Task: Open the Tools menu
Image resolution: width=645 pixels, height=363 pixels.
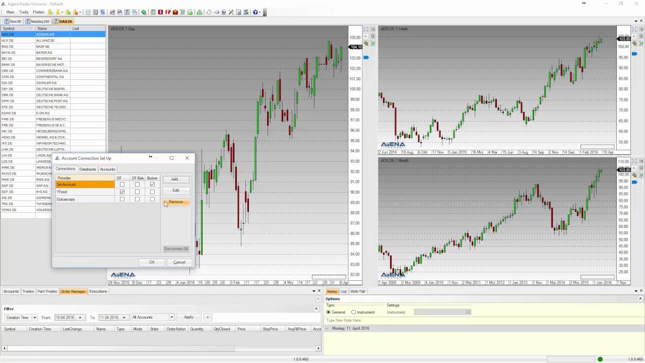Action: [x=24, y=12]
